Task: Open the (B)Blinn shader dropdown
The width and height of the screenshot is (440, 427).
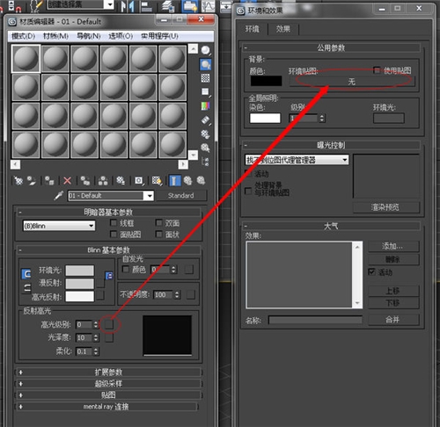Action: pyautogui.click(x=59, y=226)
